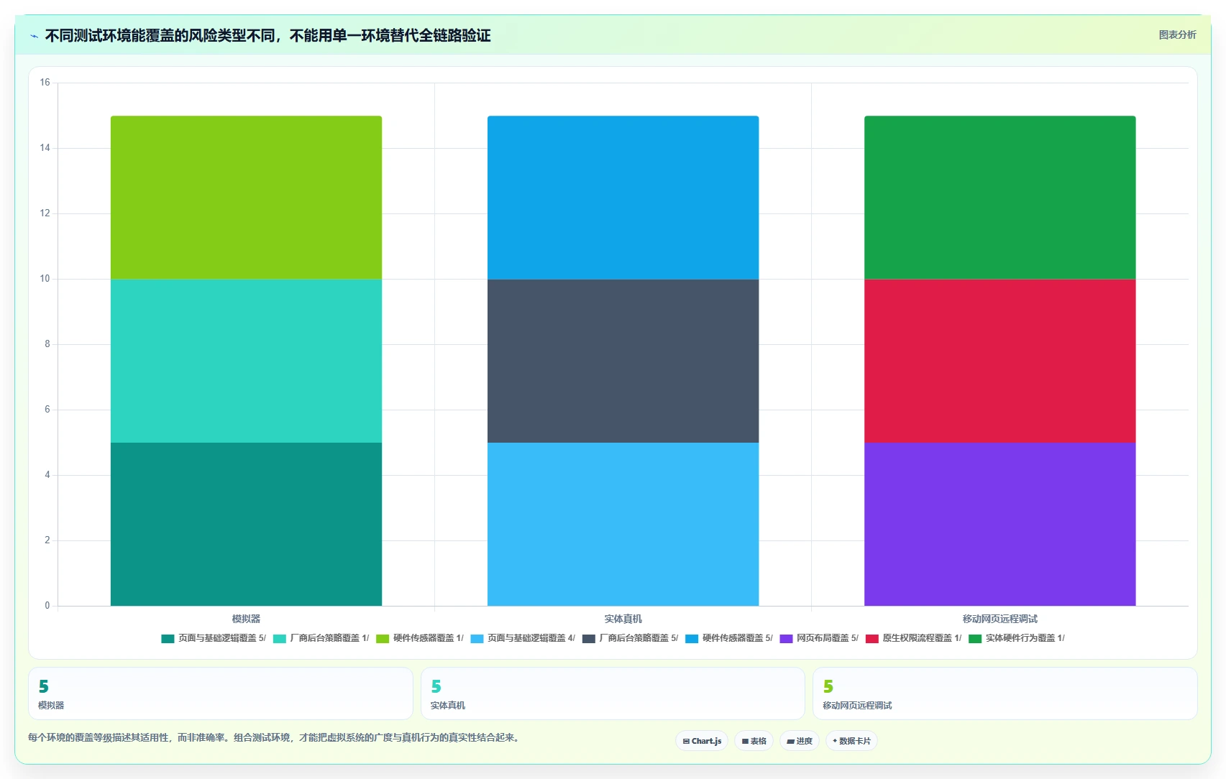Click the 移动网页远程调试 x-axis label
This screenshot has width=1226, height=779.
[x=999, y=619]
